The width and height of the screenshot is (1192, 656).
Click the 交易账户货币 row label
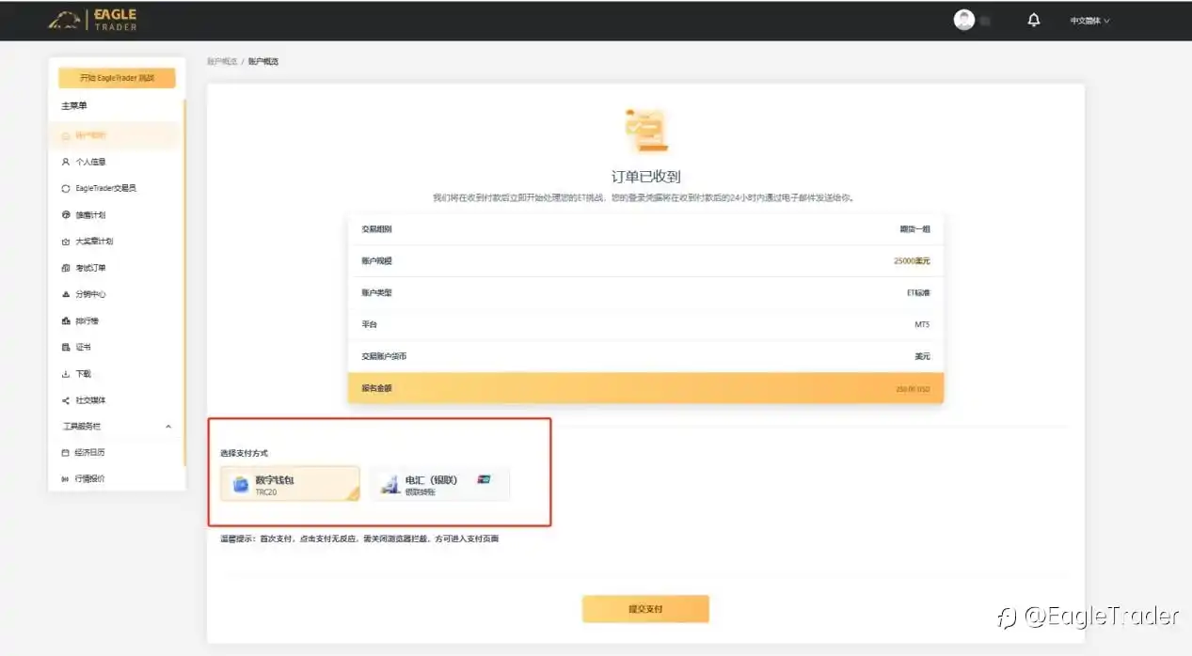tap(384, 356)
